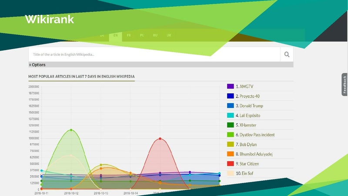Image resolution: width=348 pixels, height=196 pixels.
Task: Open the PL language tab
Action: tap(142, 35)
